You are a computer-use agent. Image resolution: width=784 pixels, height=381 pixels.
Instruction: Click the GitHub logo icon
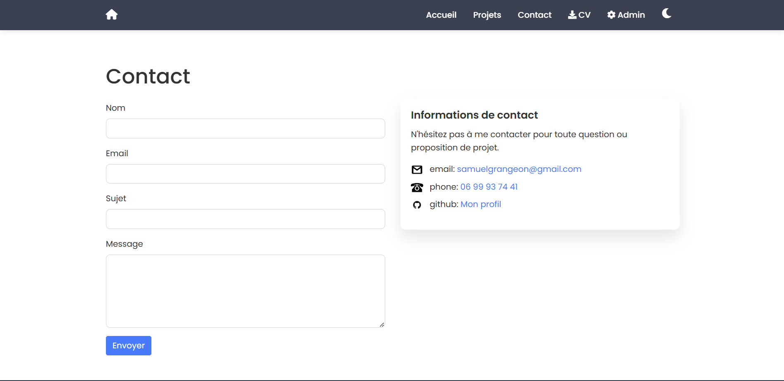click(x=417, y=205)
